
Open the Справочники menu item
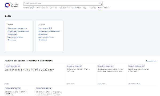pyautogui.click(x=65, y=8)
